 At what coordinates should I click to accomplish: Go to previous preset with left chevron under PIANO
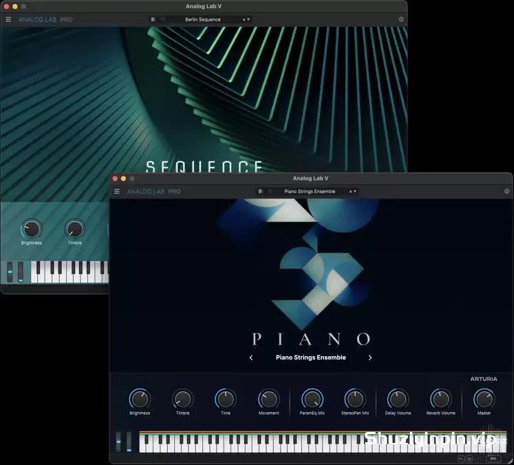point(251,358)
